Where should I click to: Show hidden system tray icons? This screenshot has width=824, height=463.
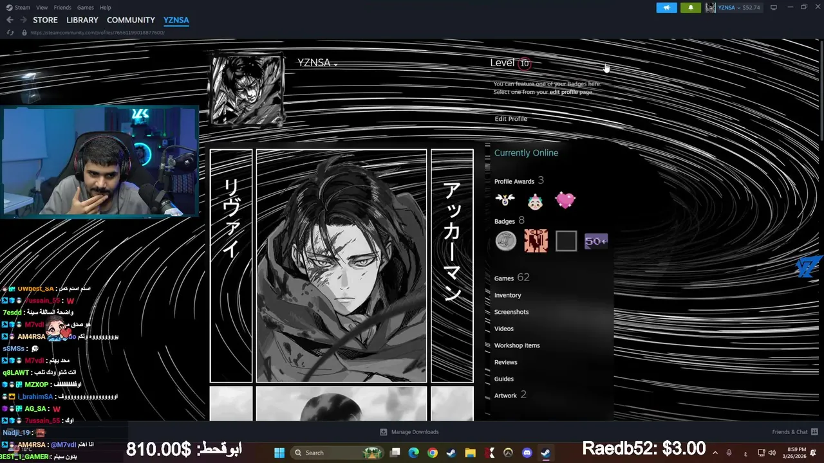tap(715, 453)
